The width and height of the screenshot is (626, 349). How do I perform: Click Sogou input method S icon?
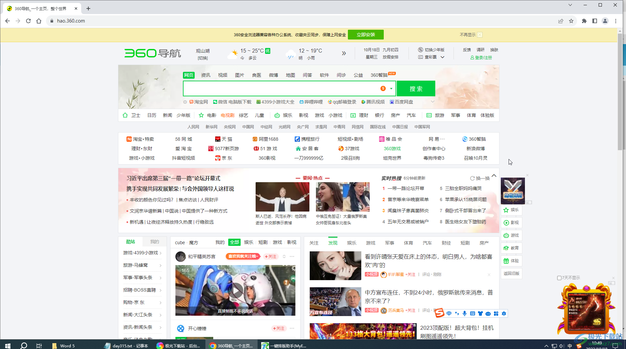[x=440, y=313]
